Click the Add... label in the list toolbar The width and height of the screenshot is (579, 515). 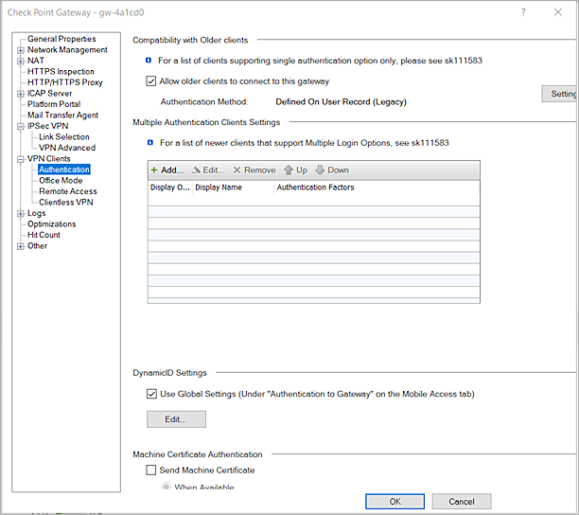coord(172,170)
